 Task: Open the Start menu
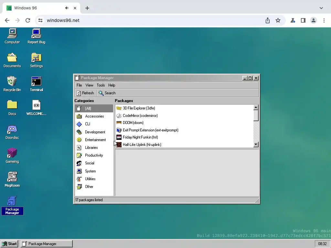(9, 244)
